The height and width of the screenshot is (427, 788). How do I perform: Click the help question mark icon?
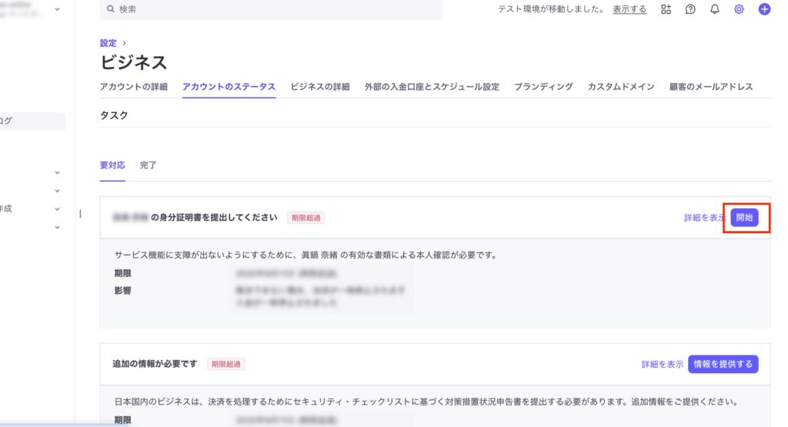690,9
